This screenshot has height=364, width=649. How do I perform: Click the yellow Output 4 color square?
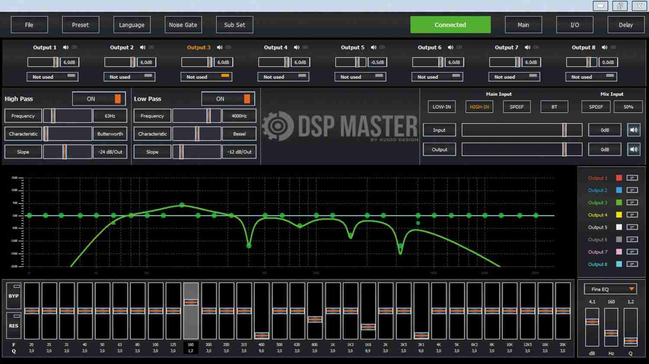point(619,215)
